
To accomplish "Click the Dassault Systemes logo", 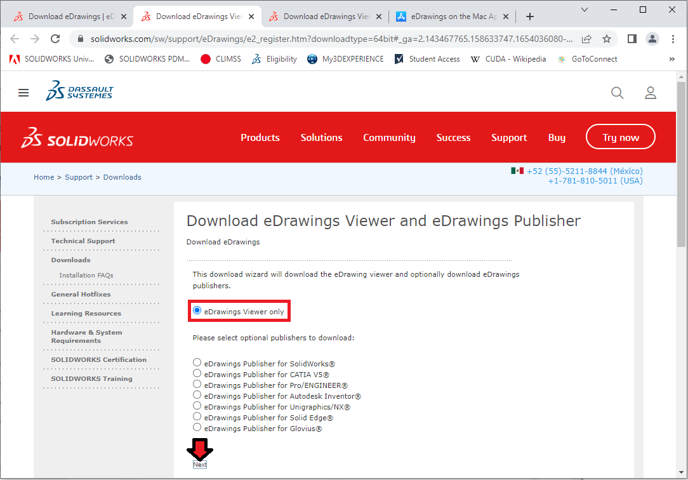I will pyautogui.click(x=79, y=91).
